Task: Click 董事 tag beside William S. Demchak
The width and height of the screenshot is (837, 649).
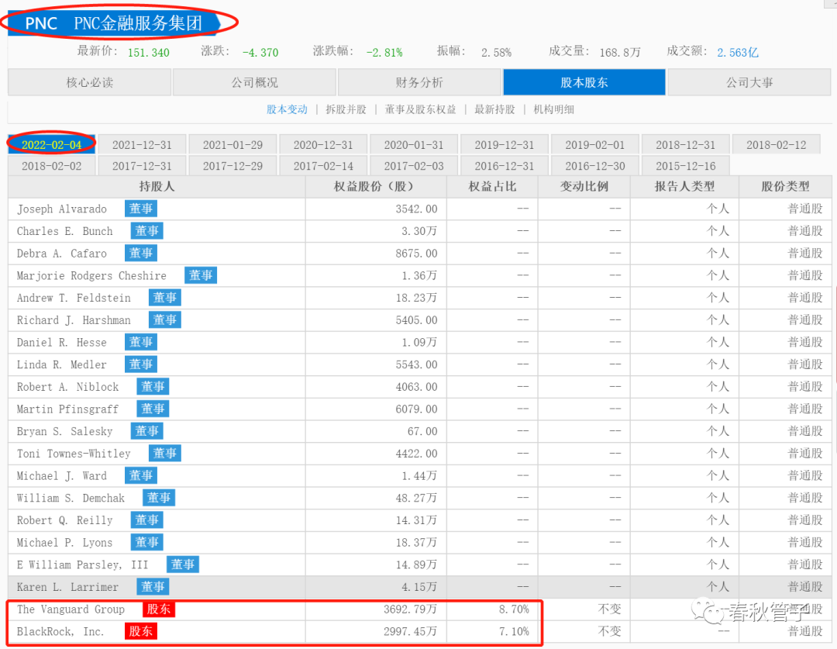Action: [159, 498]
